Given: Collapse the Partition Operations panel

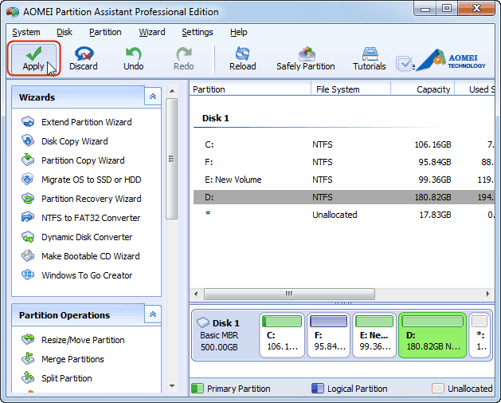Looking at the screenshot, I should coord(153,314).
